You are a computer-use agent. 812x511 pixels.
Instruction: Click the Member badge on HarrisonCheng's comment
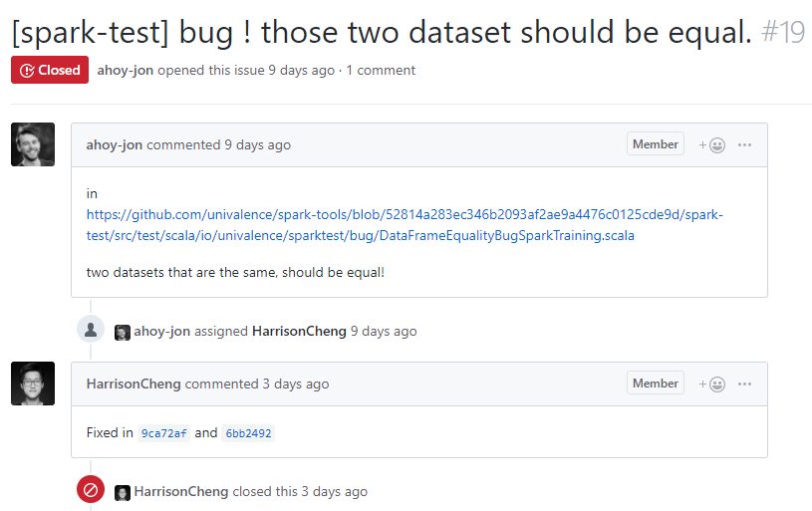point(656,383)
